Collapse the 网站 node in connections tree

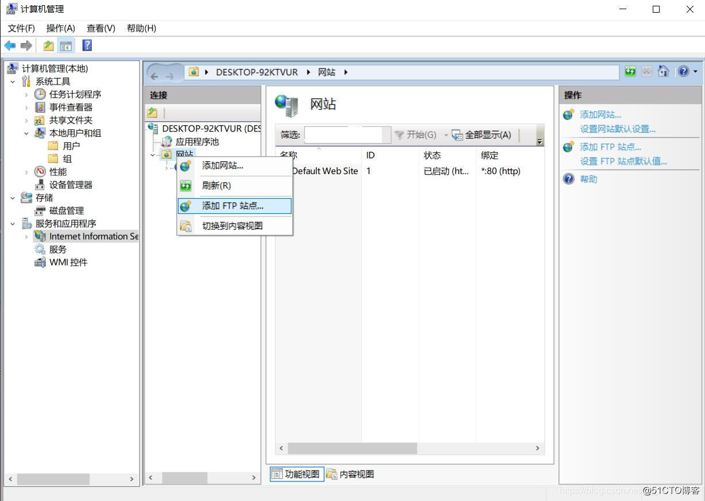[x=153, y=155]
